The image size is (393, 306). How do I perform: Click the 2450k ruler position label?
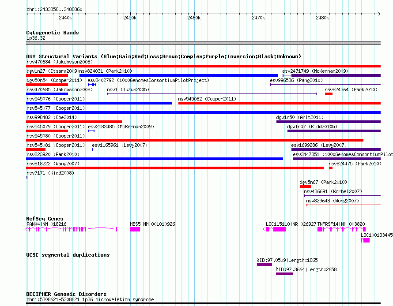130,18
